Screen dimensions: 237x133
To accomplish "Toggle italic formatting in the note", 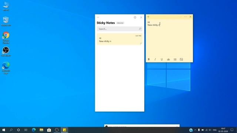I will [x=155, y=59].
